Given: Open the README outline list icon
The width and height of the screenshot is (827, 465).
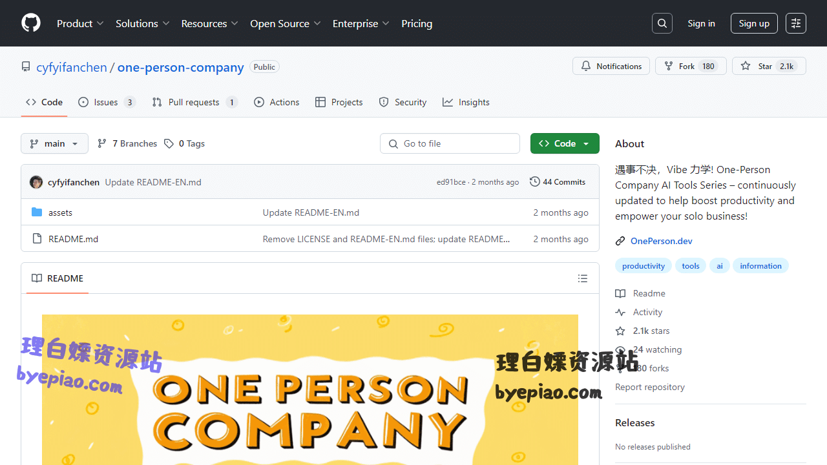Looking at the screenshot, I should coord(583,278).
